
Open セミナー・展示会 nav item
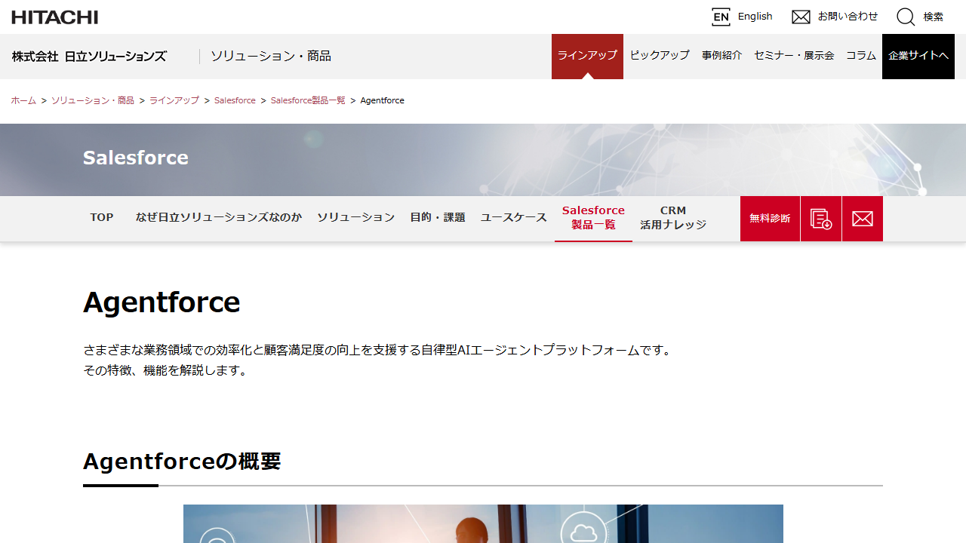coord(794,56)
